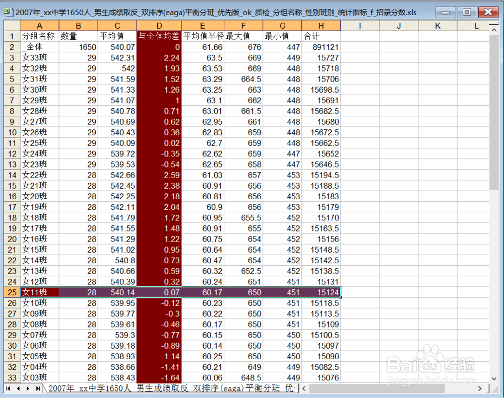The height and width of the screenshot is (398, 504).
Task: Click the select-all corner box
Action: (12, 26)
